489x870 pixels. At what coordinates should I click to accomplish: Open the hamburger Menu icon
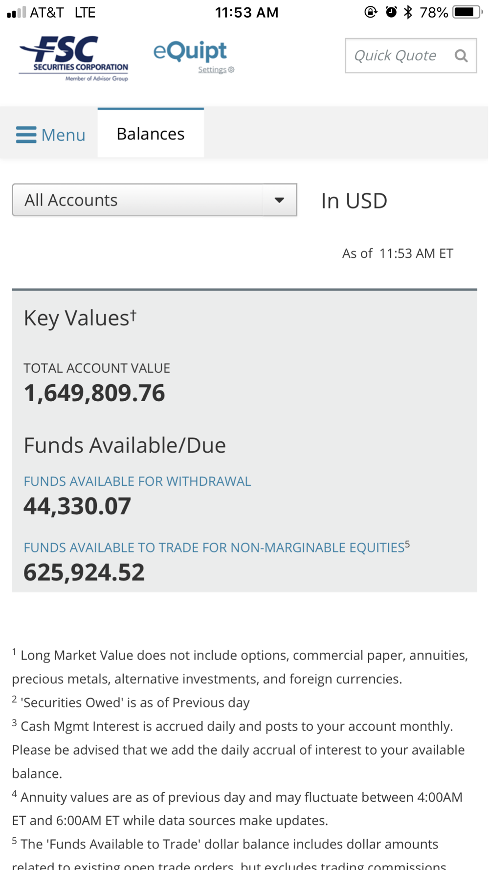pyautogui.click(x=26, y=135)
